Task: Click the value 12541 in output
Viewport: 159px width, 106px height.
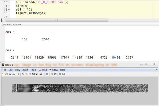Action: [x=14, y=58]
